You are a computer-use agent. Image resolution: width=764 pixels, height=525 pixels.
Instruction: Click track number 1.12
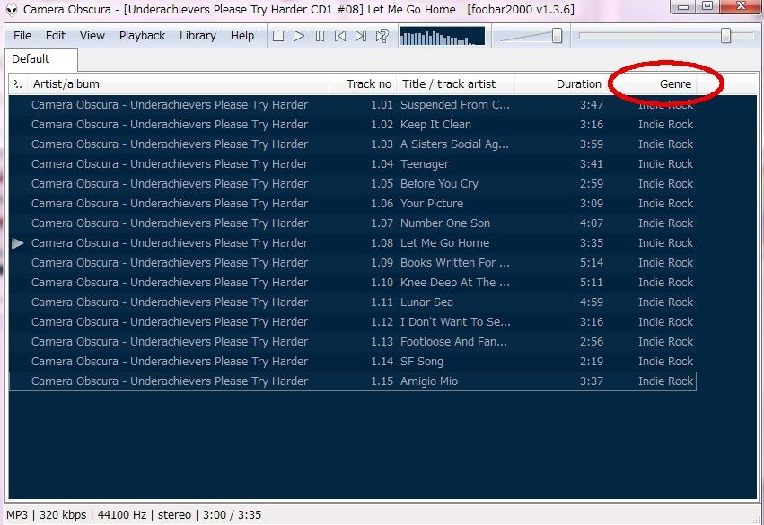pos(382,322)
